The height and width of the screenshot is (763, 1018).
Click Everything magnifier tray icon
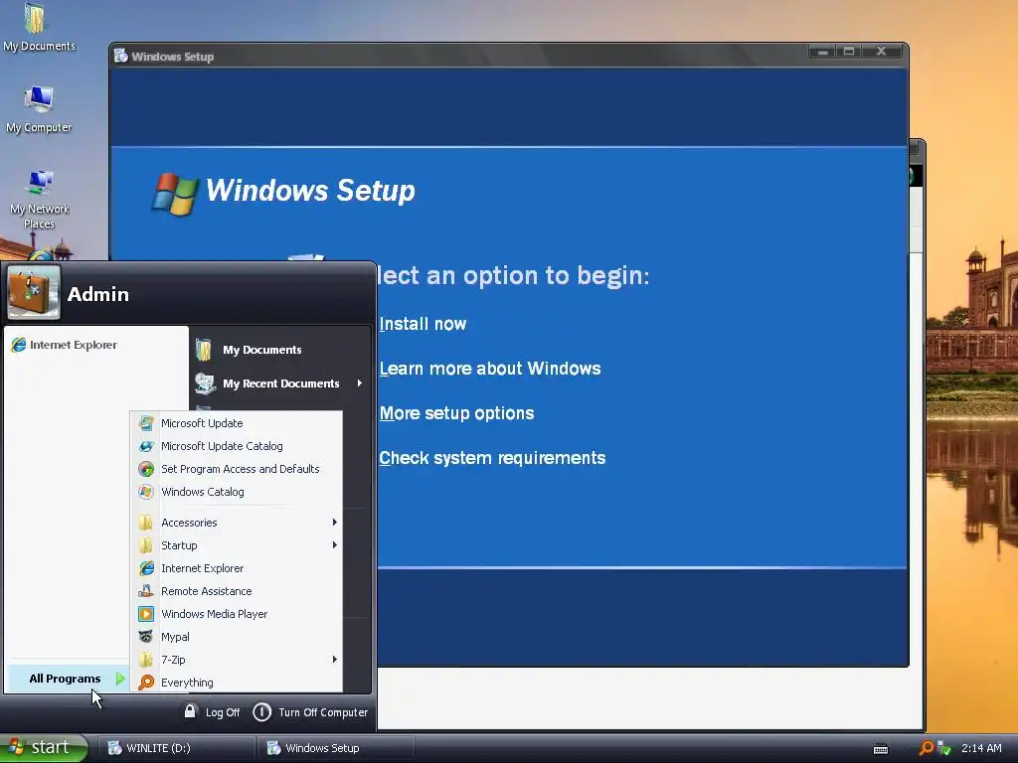927,748
